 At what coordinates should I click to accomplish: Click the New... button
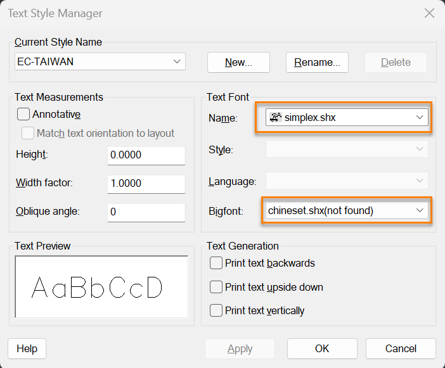[238, 62]
